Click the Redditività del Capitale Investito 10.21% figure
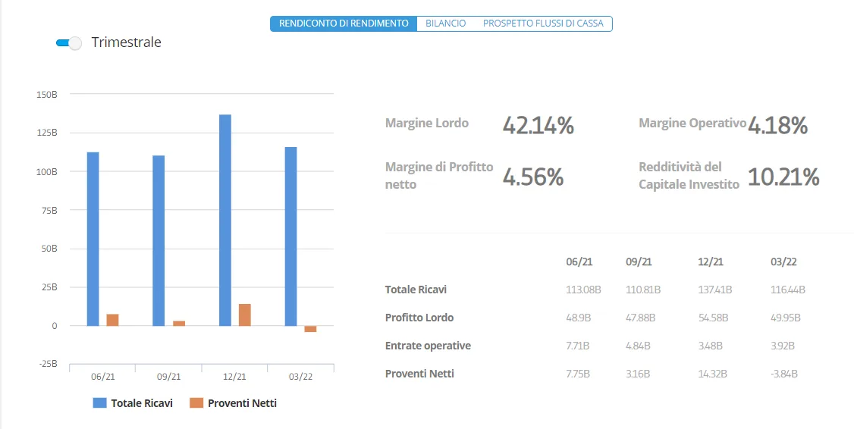The width and height of the screenshot is (854, 429). [x=783, y=177]
